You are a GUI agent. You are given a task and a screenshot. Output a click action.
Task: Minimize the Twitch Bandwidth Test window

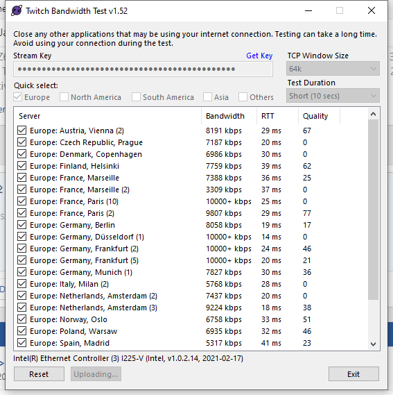[308, 10]
